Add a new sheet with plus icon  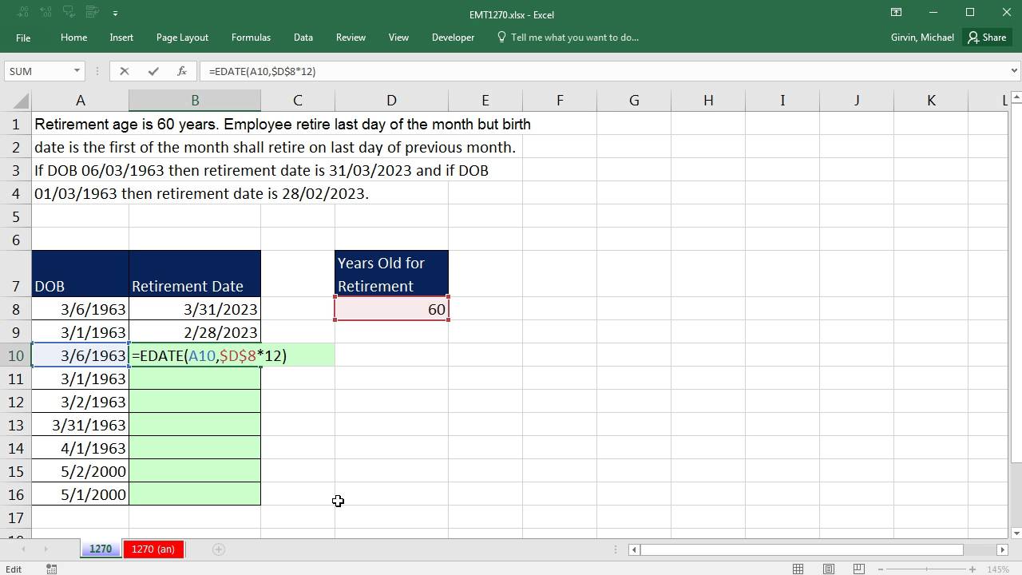(218, 549)
